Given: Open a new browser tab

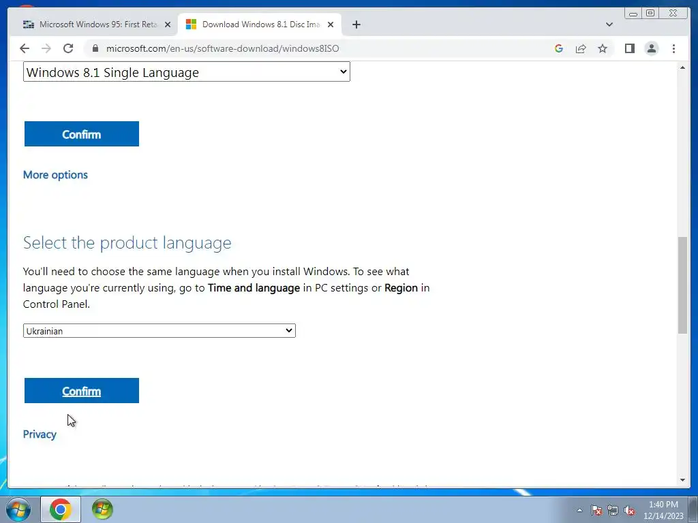Looking at the screenshot, I should coord(356,25).
